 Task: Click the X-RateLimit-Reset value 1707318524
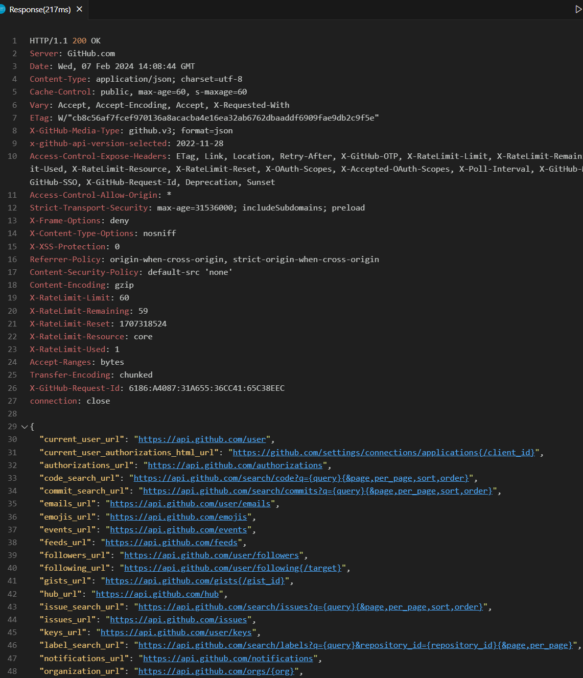[143, 324]
